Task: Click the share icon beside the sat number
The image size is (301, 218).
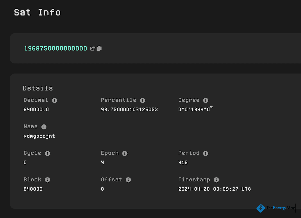Action: (x=93, y=49)
